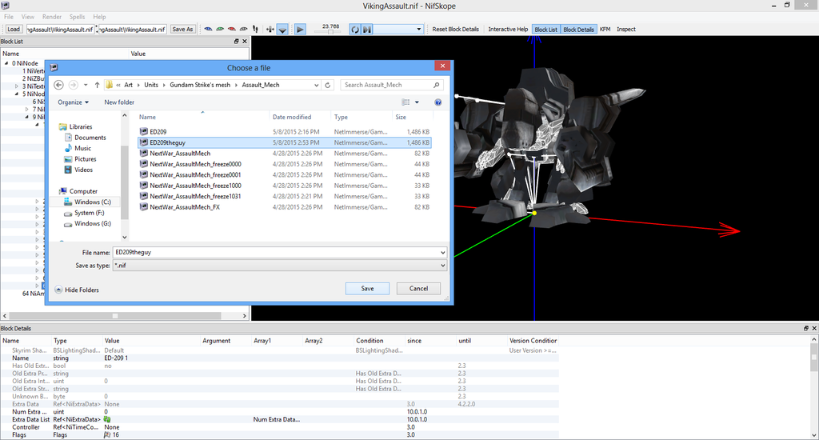The height and width of the screenshot is (440, 819).
Task: Click the Play animation button
Action: coord(301,30)
